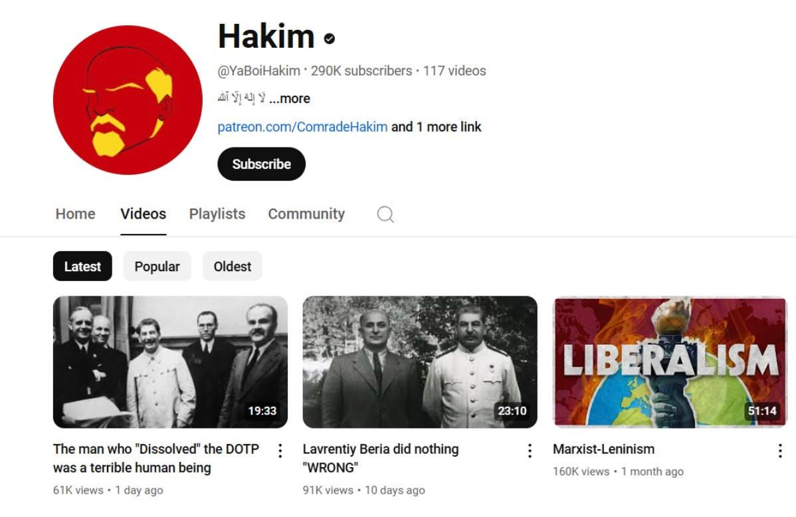Switch to the Home tab
The height and width of the screenshot is (517, 796).
tap(75, 214)
